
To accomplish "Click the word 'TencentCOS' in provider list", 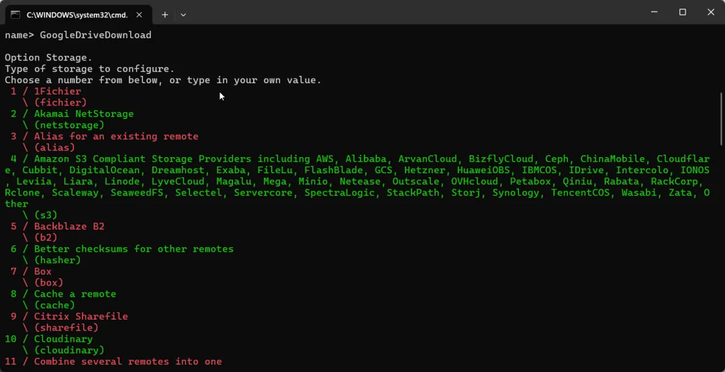I will pyautogui.click(x=580, y=193).
